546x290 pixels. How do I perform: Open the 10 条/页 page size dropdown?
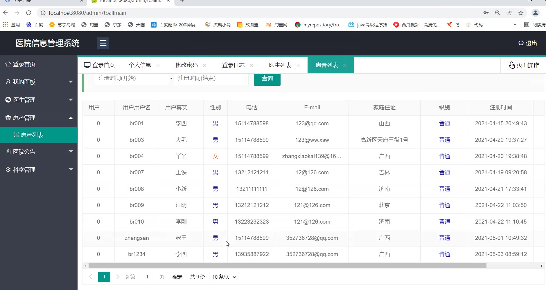(224, 277)
